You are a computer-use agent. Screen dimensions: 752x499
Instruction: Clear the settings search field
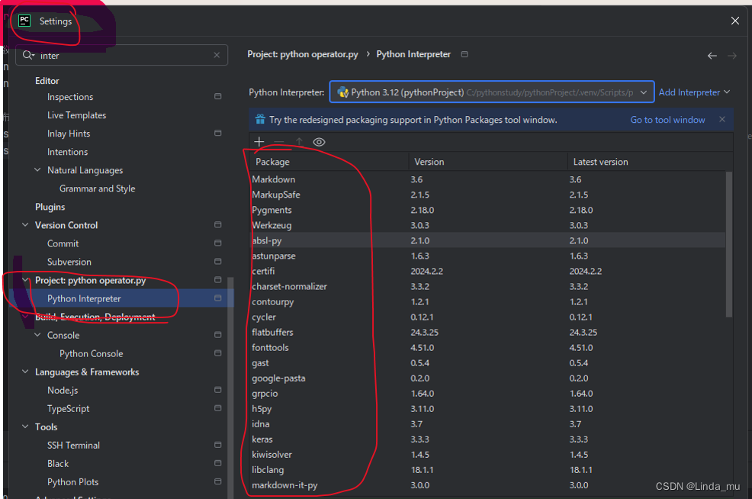coord(217,55)
